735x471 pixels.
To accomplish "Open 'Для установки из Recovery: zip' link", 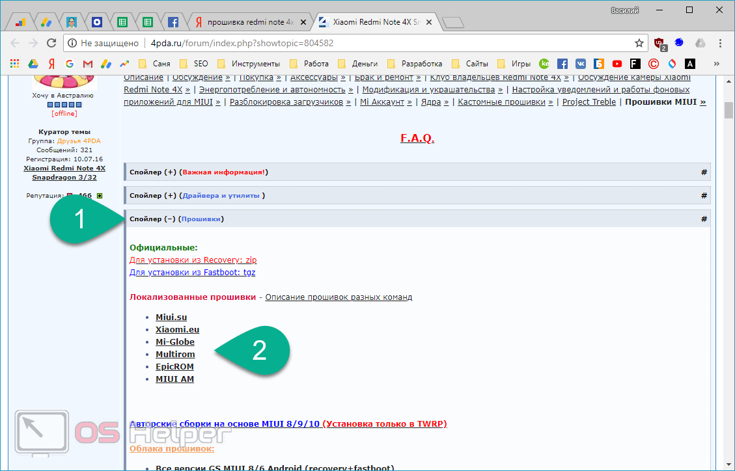I will (193, 260).
